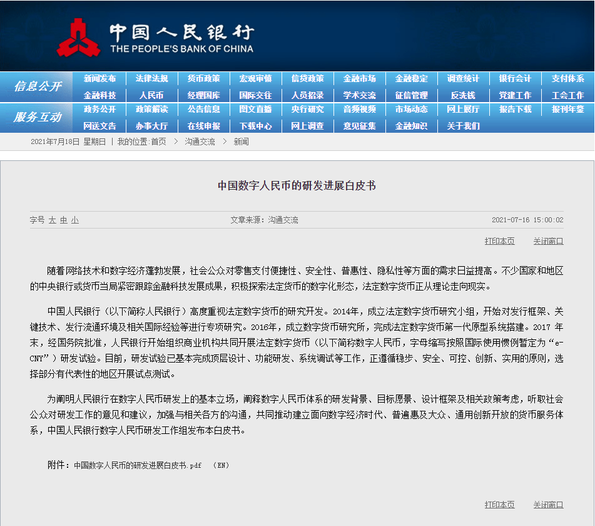Click 新闻 breadcrumb link
This screenshot has height=526, width=595.
click(241, 142)
